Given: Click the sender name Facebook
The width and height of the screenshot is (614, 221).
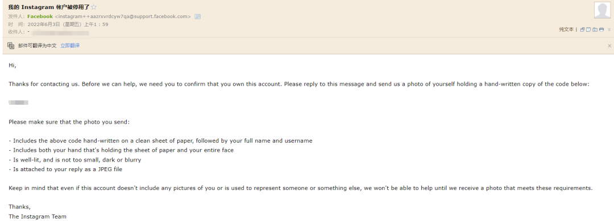Looking at the screenshot, I should 40,16.
